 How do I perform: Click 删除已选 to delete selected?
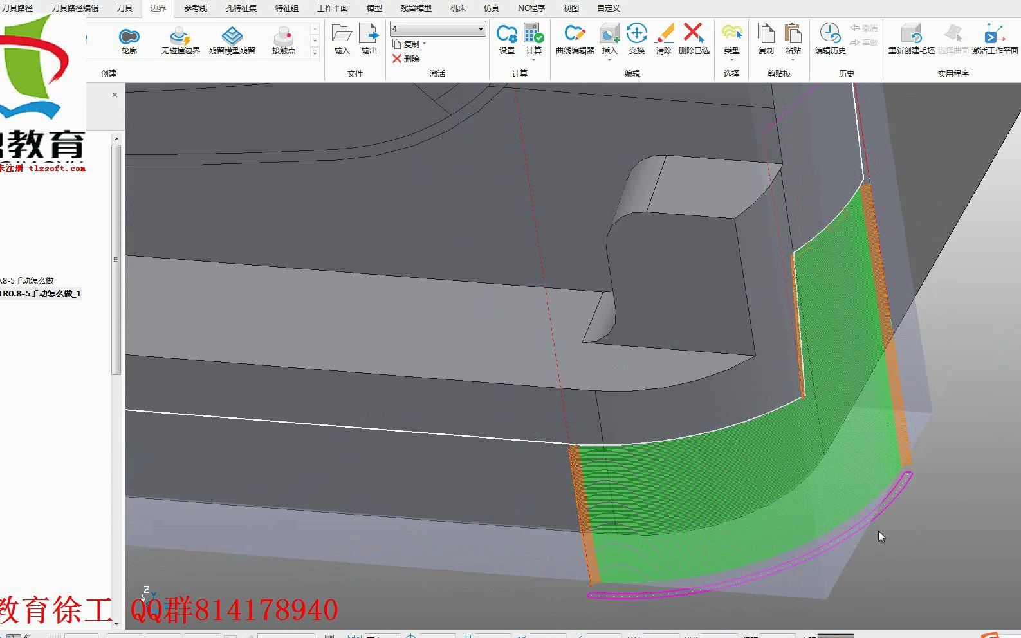click(694, 39)
